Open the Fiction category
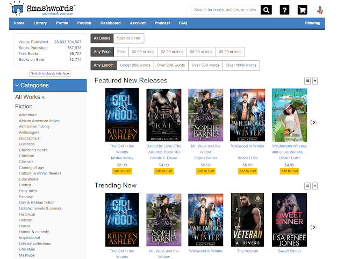This screenshot has width=344, height=259. (24, 107)
